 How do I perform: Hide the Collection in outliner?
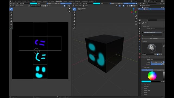(x=164, y=7)
